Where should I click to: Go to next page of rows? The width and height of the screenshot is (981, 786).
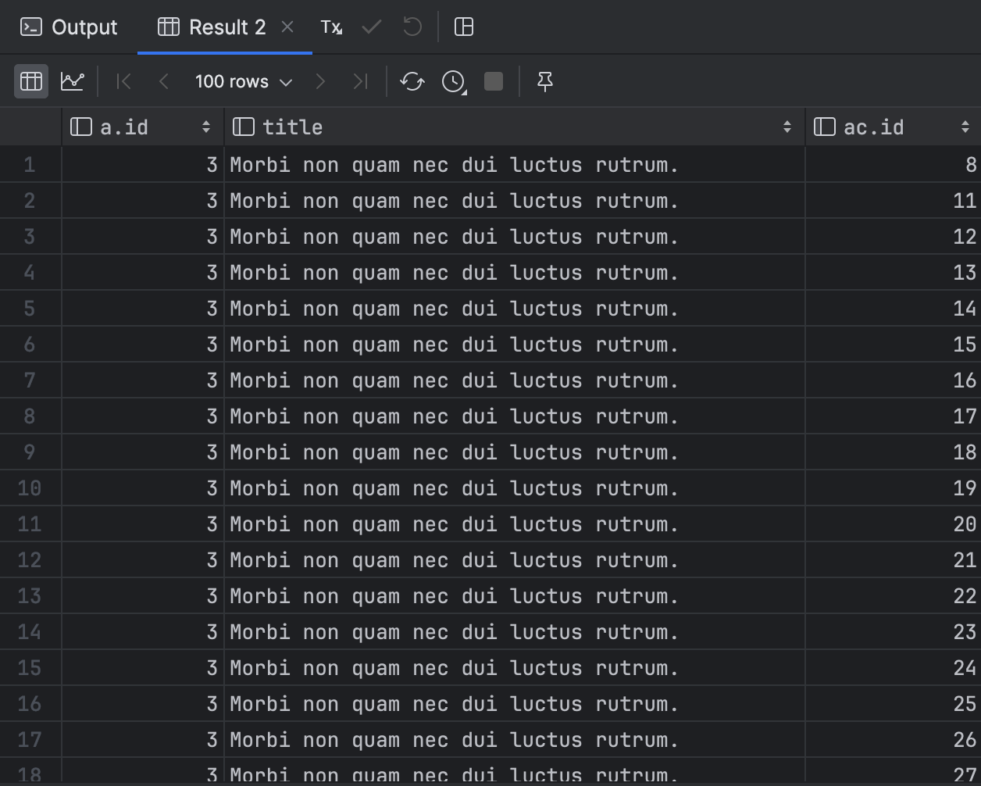click(x=320, y=81)
